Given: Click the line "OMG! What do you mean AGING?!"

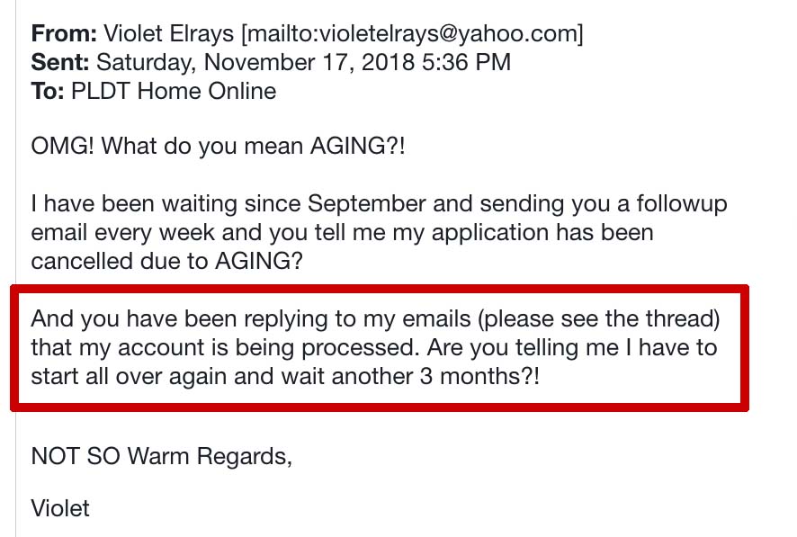Looking at the screenshot, I should click(x=218, y=146).
